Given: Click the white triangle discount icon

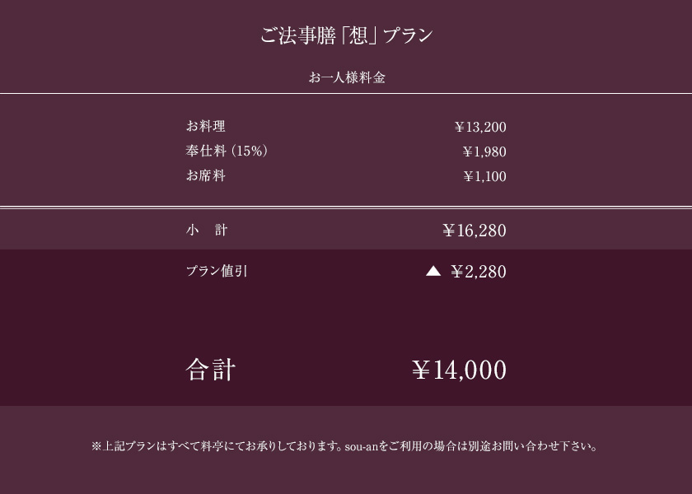Looking at the screenshot, I should pyautogui.click(x=433, y=271).
